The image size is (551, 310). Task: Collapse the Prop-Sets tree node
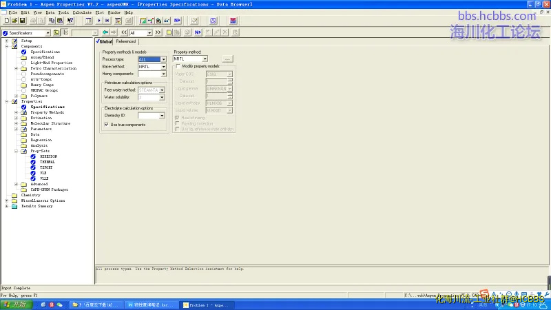pos(16,151)
